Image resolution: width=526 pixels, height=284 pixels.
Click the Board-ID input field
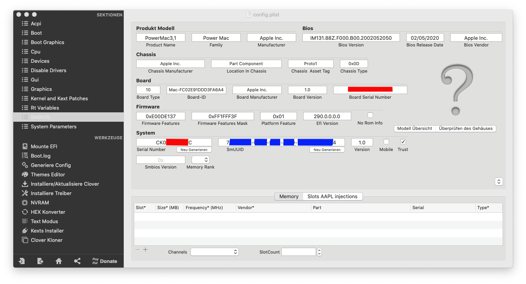pyautogui.click(x=196, y=90)
